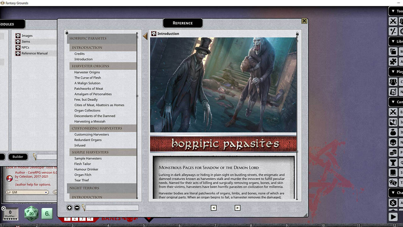Toggle the padlock above the contents list
The height and width of the screenshot is (227, 403).
(x=66, y=32)
